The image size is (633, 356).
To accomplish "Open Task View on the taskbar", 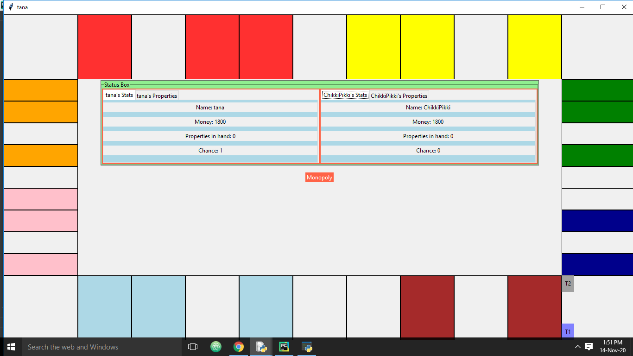I will 192,346.
